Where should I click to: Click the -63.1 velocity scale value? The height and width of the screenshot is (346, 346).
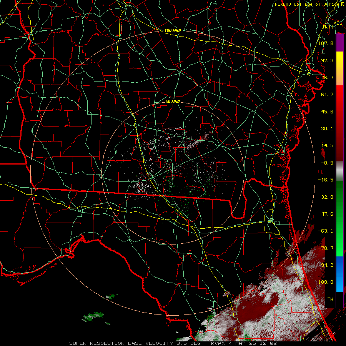(x=326, y=231)
